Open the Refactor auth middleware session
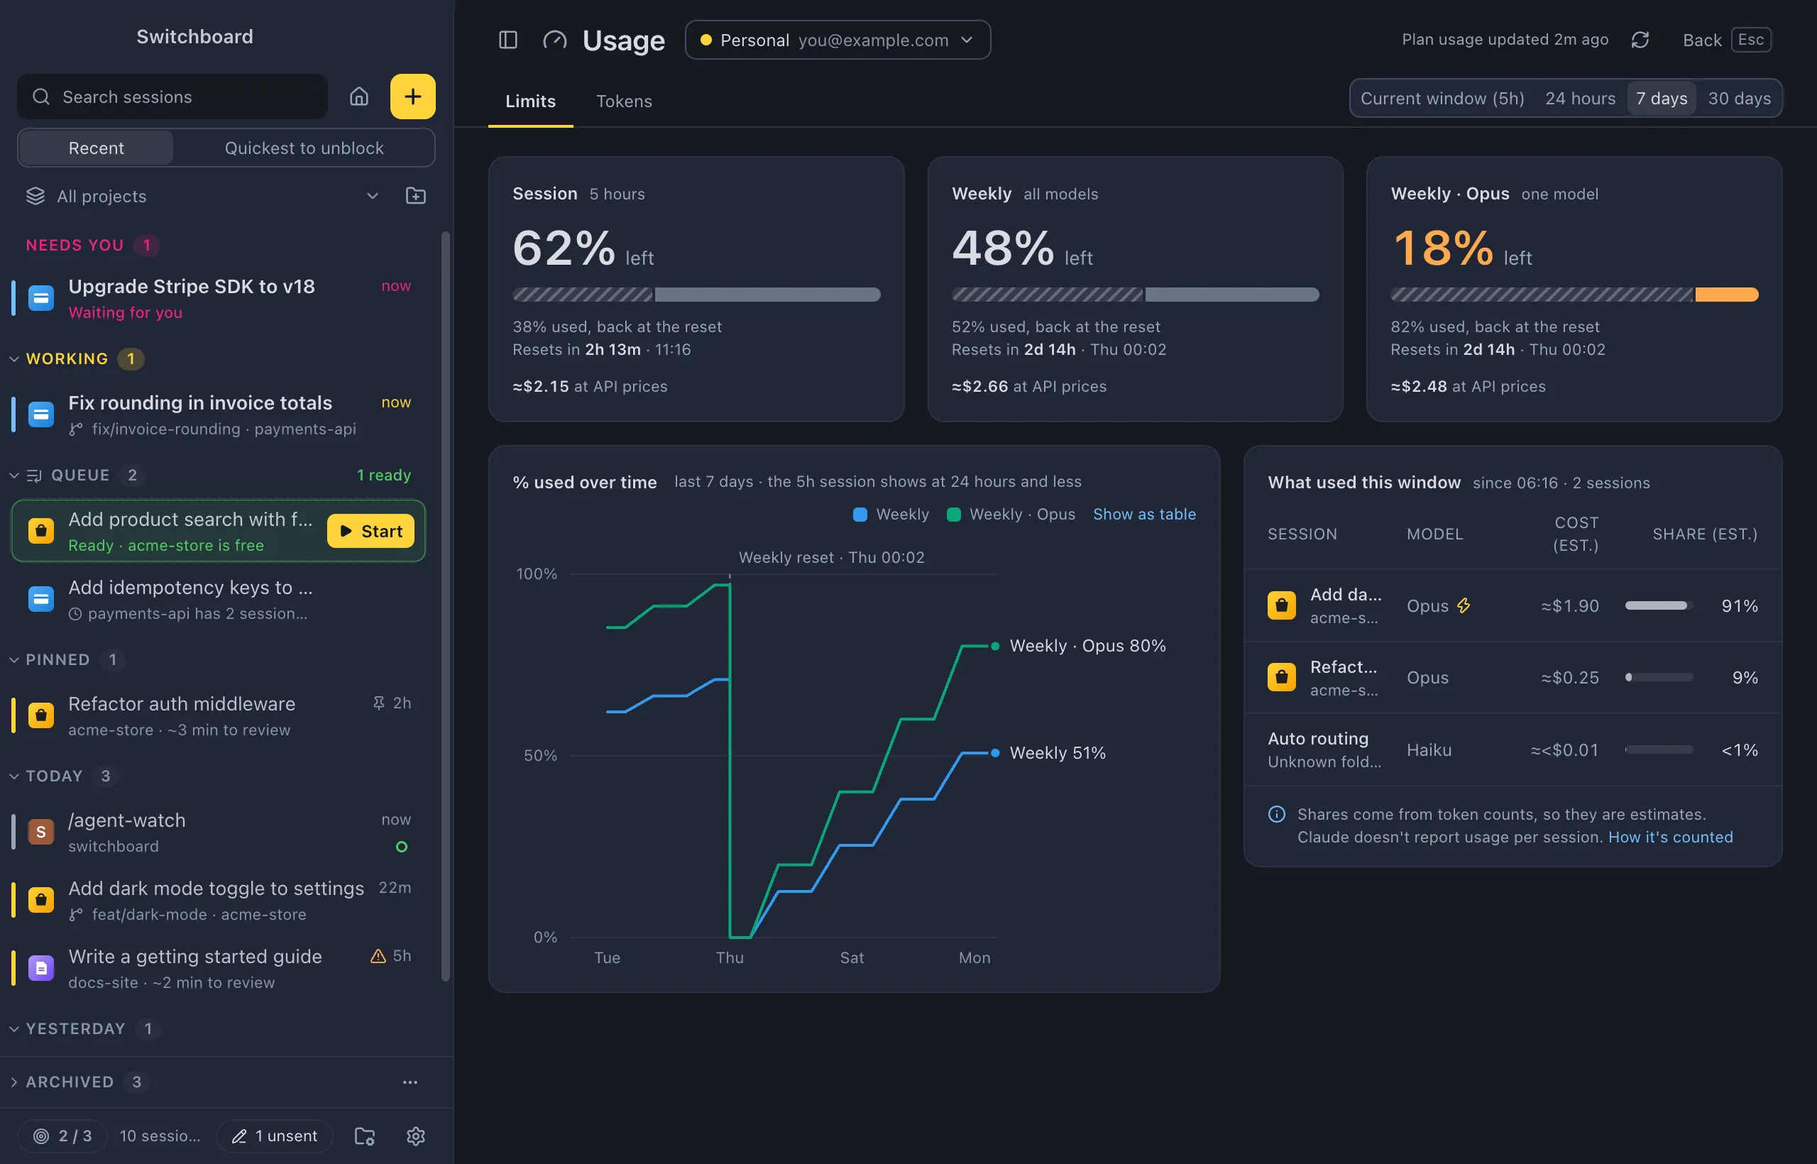 click(219, 715)
